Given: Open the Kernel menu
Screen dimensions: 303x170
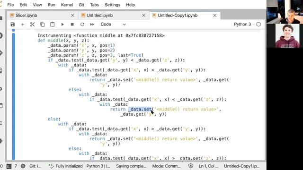Looking at the screenshot, I should pos(67,5).
